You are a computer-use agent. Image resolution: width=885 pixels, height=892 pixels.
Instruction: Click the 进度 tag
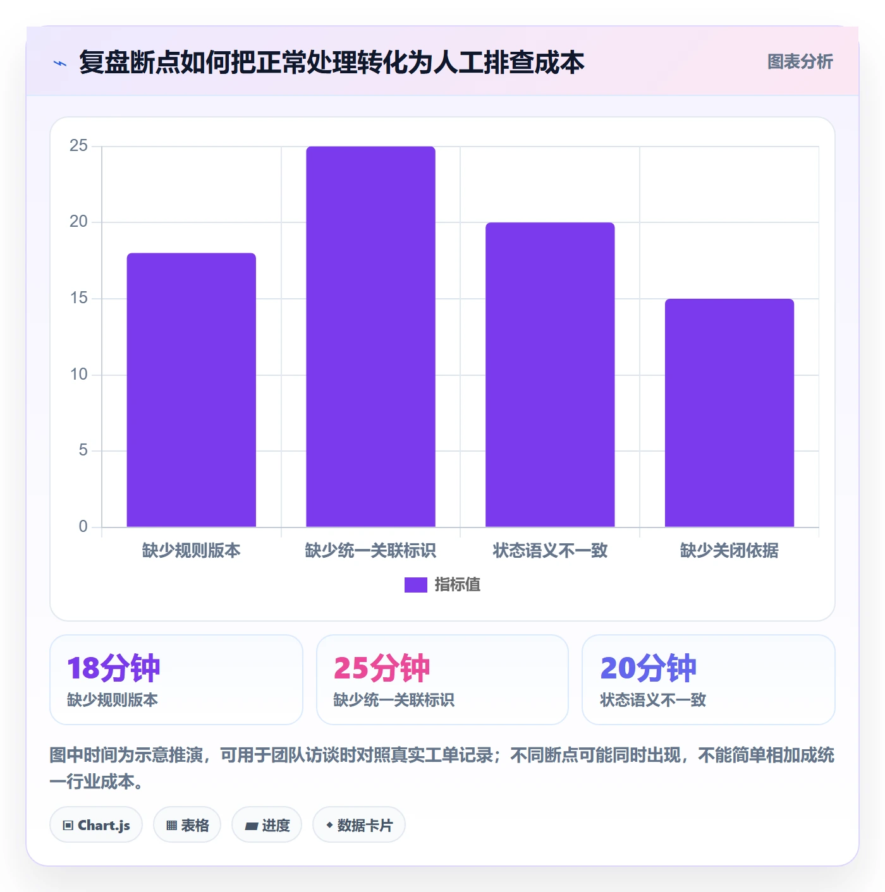click(x=267, y=825)
